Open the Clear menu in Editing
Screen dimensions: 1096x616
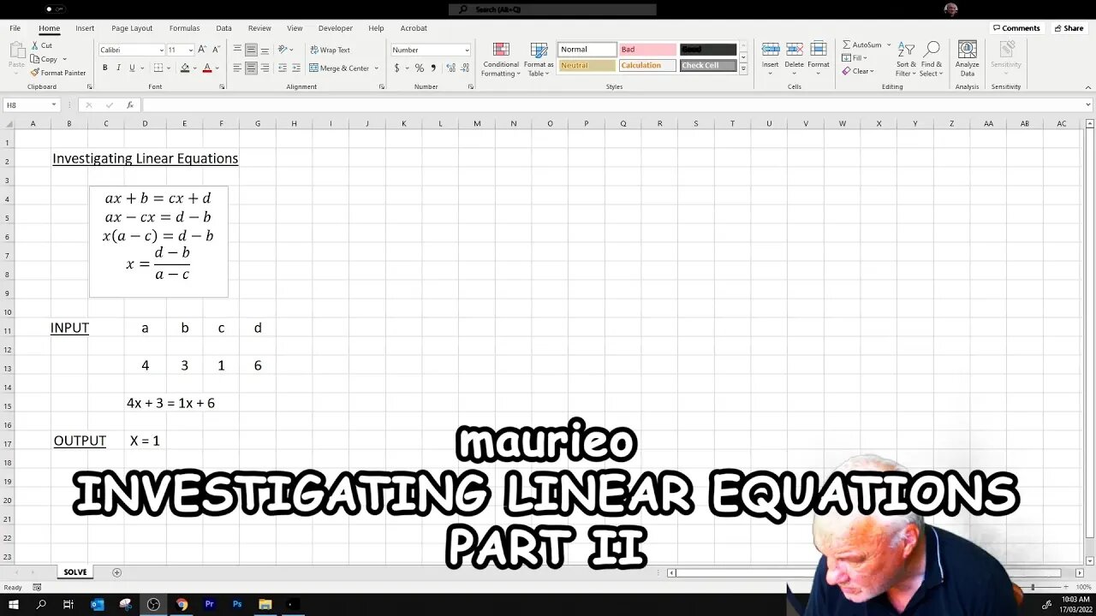[x=858, y=72]
